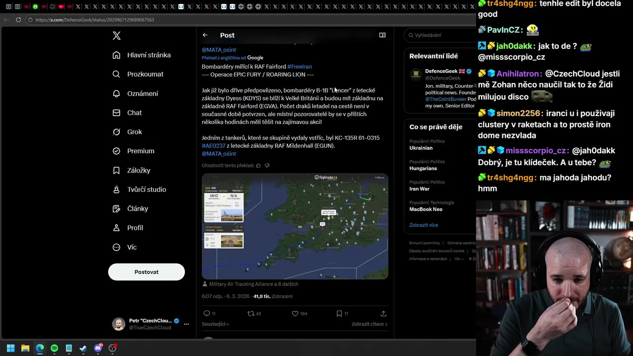Open the Windows Start menu
The image size is (633, 356).
coord(10,348)
